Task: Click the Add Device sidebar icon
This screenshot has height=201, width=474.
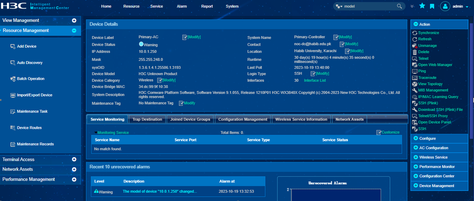Action: (13, 47)
